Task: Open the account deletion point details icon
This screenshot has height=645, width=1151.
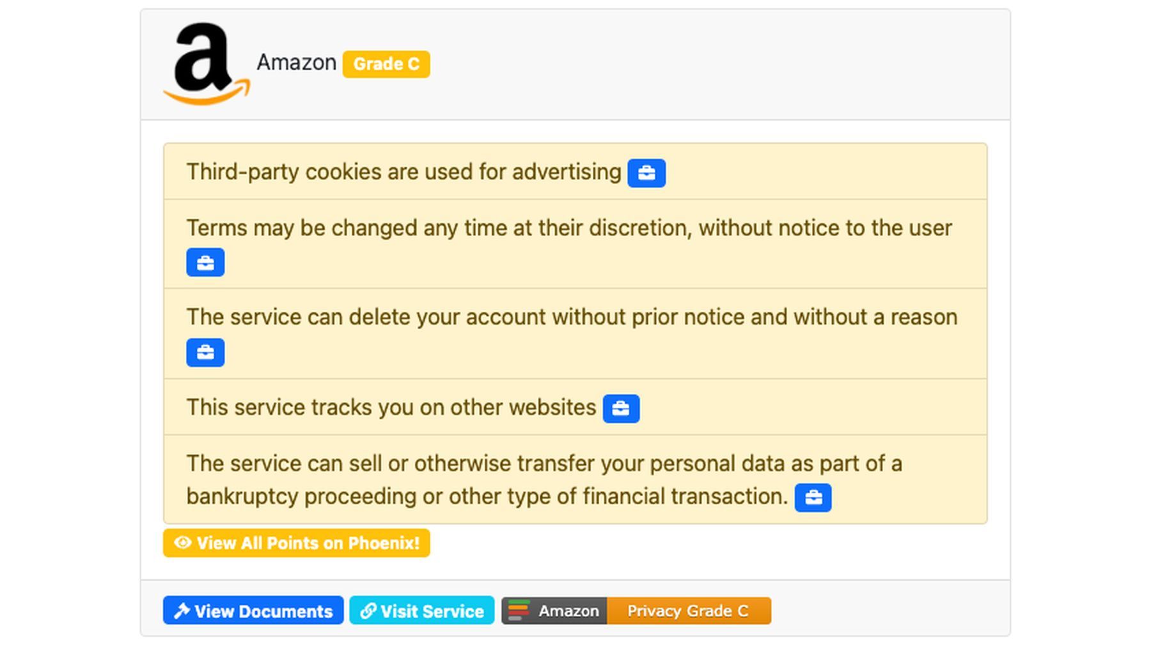Action: pos(205,352)
